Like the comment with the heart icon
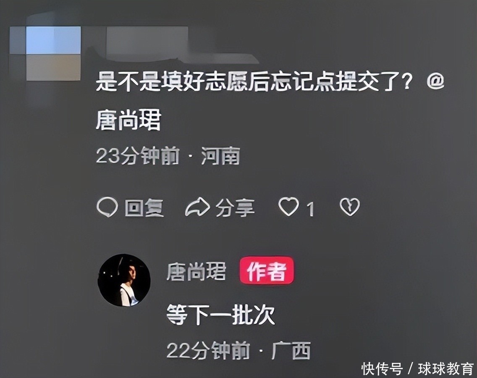 pyautogui.click(x=288, y=207)
